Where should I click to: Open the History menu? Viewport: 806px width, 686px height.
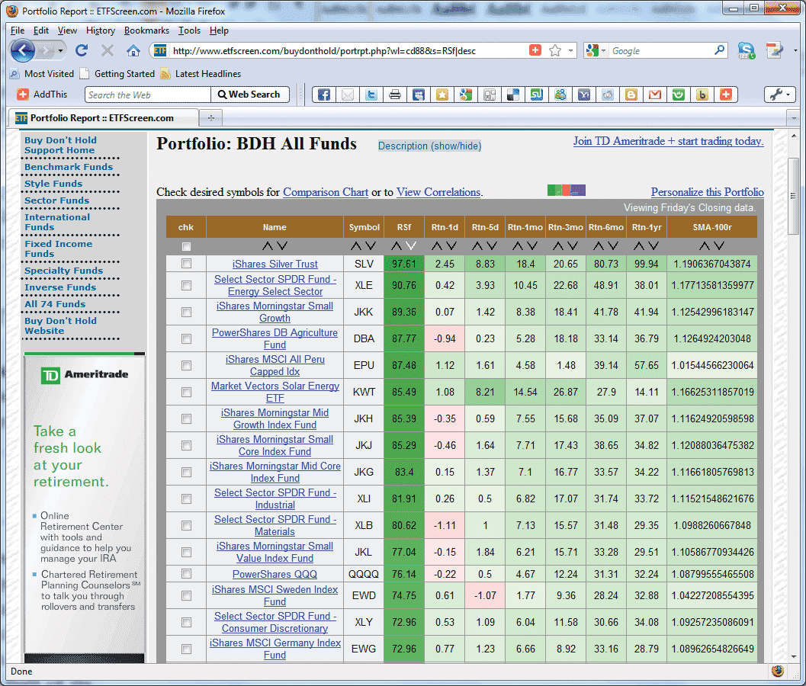point(101,30)
